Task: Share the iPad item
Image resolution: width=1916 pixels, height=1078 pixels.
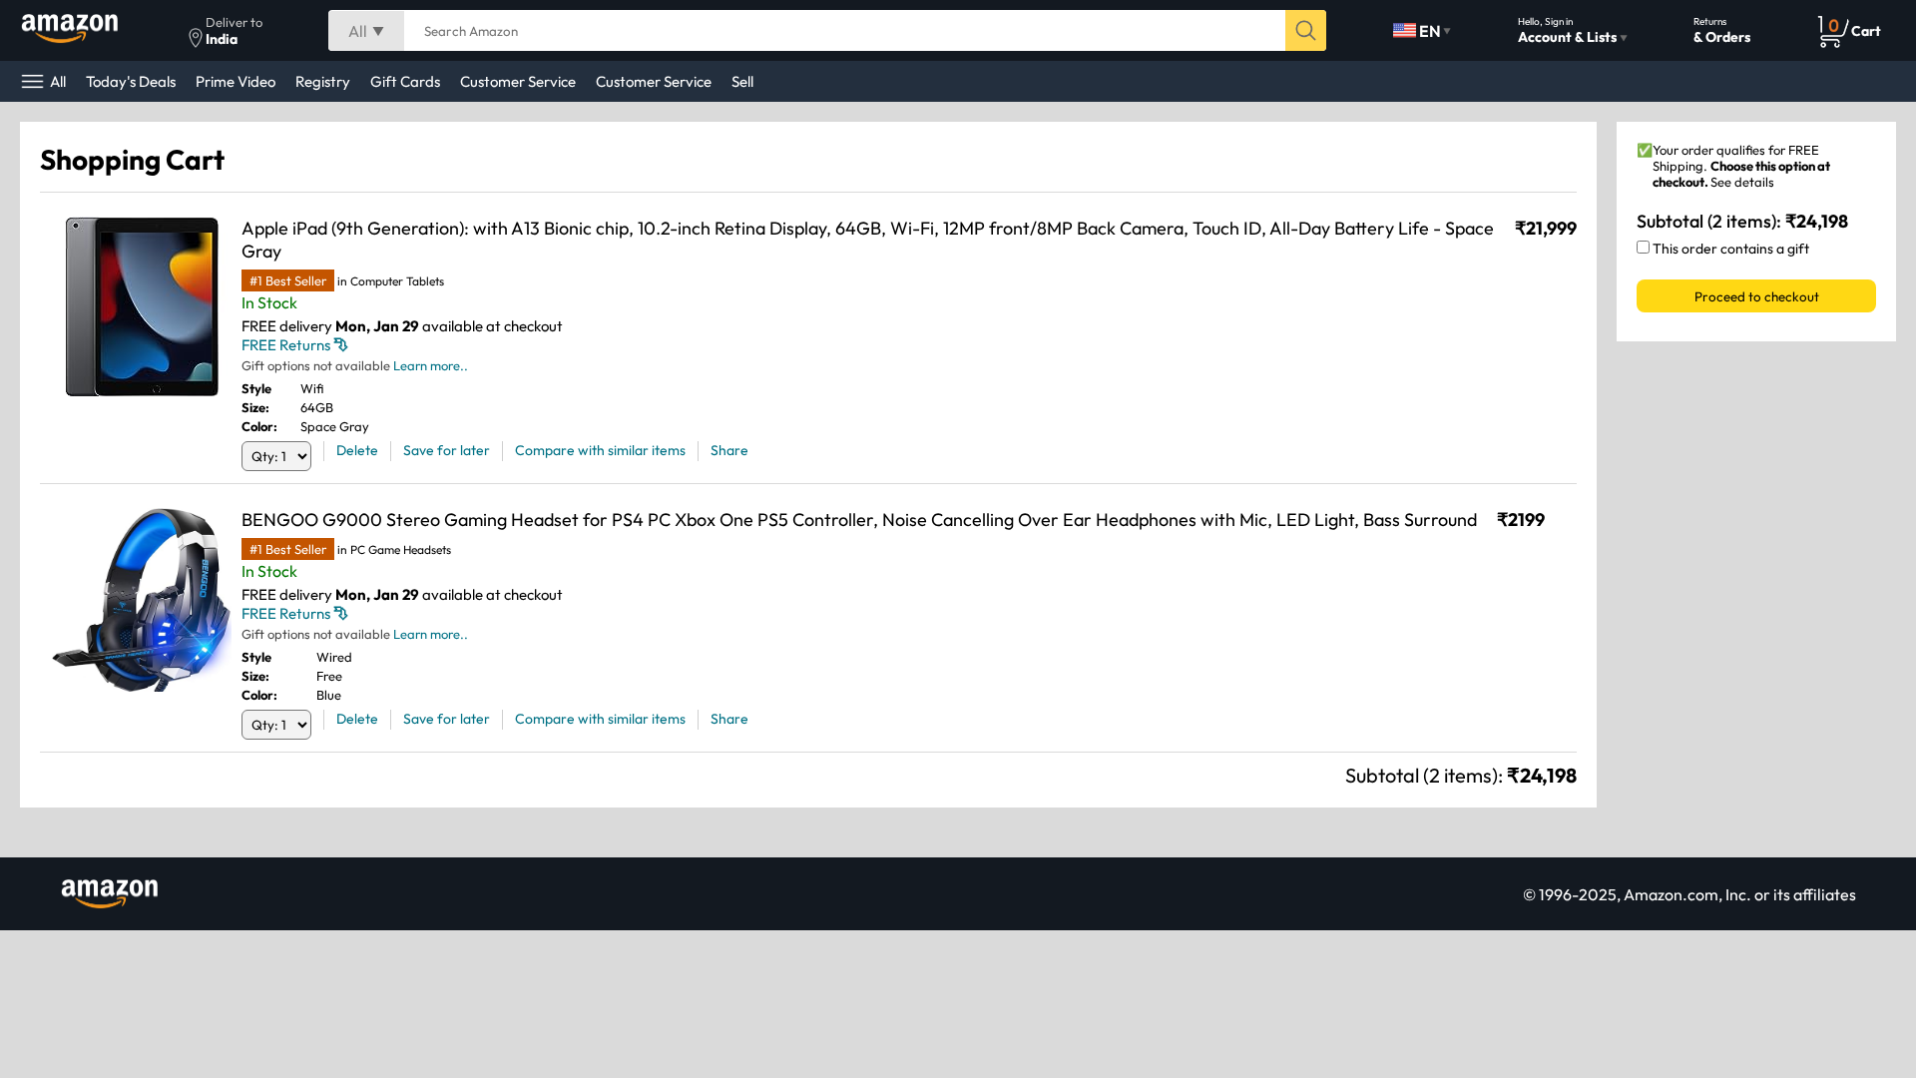Action: (729, 450)
